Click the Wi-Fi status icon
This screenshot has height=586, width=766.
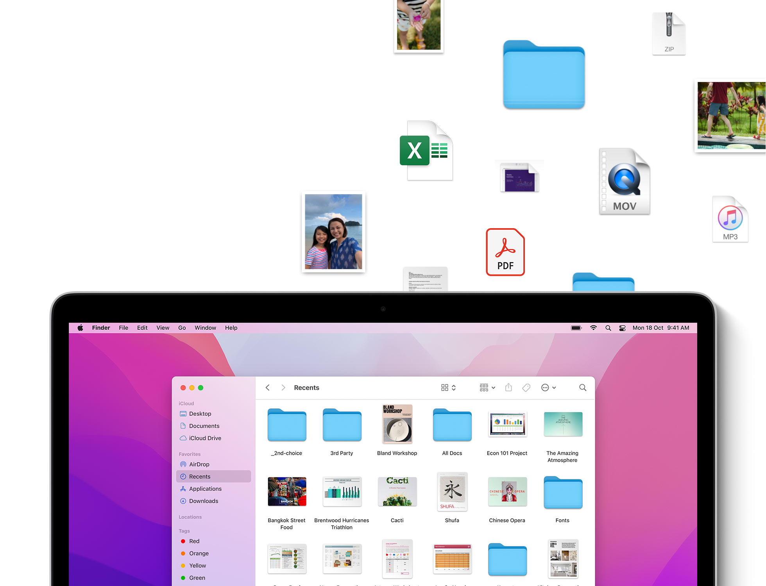click(x=593, y=328)
